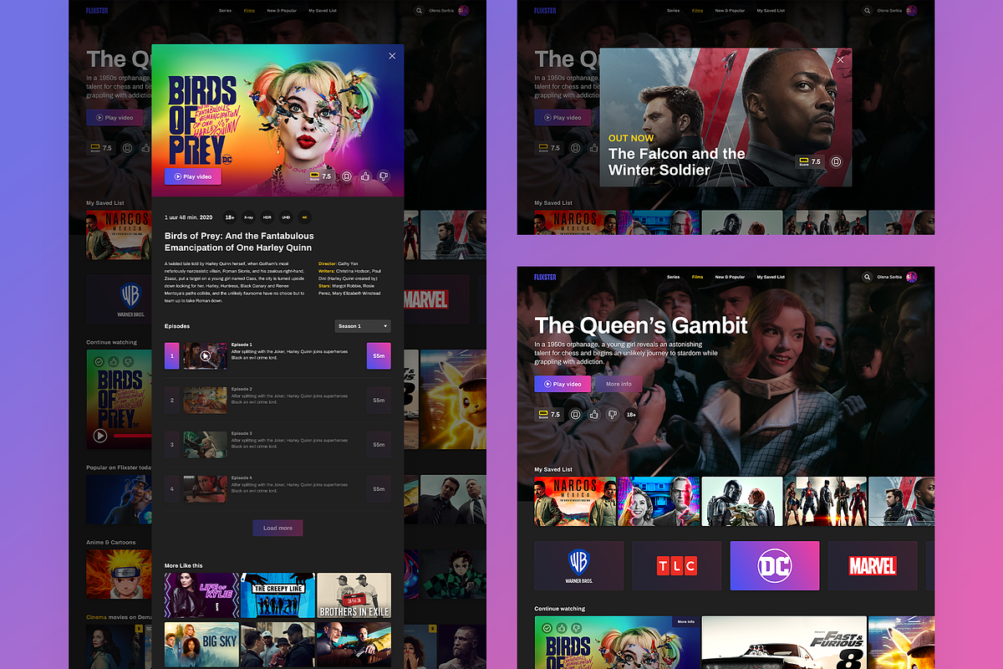Click Queen's Gambit 18+ badge, bottom-right
Viewport: 1003px width, 669px height.
coord(631,414)
